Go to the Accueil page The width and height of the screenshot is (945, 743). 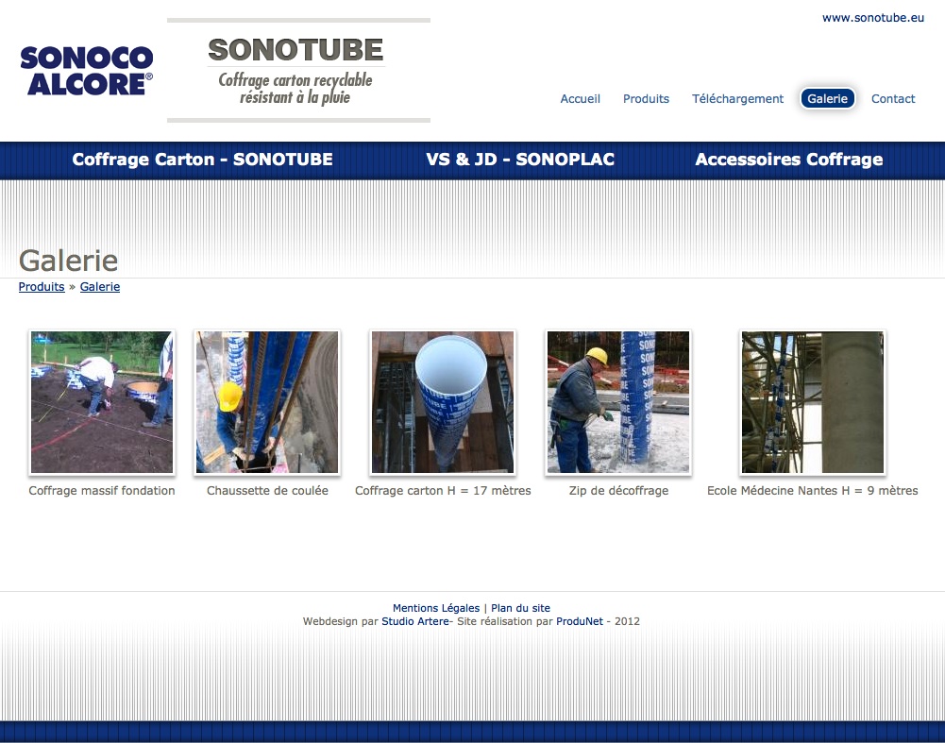click(x=580, y=98)
